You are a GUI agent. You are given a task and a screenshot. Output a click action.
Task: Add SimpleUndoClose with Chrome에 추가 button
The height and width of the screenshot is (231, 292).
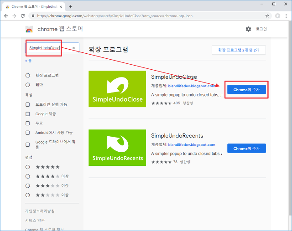click(x=246, y=90)
